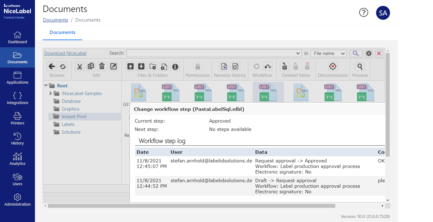Screen dimensions: 433x222
Task: Download the selected file
Action: [142, 66]
